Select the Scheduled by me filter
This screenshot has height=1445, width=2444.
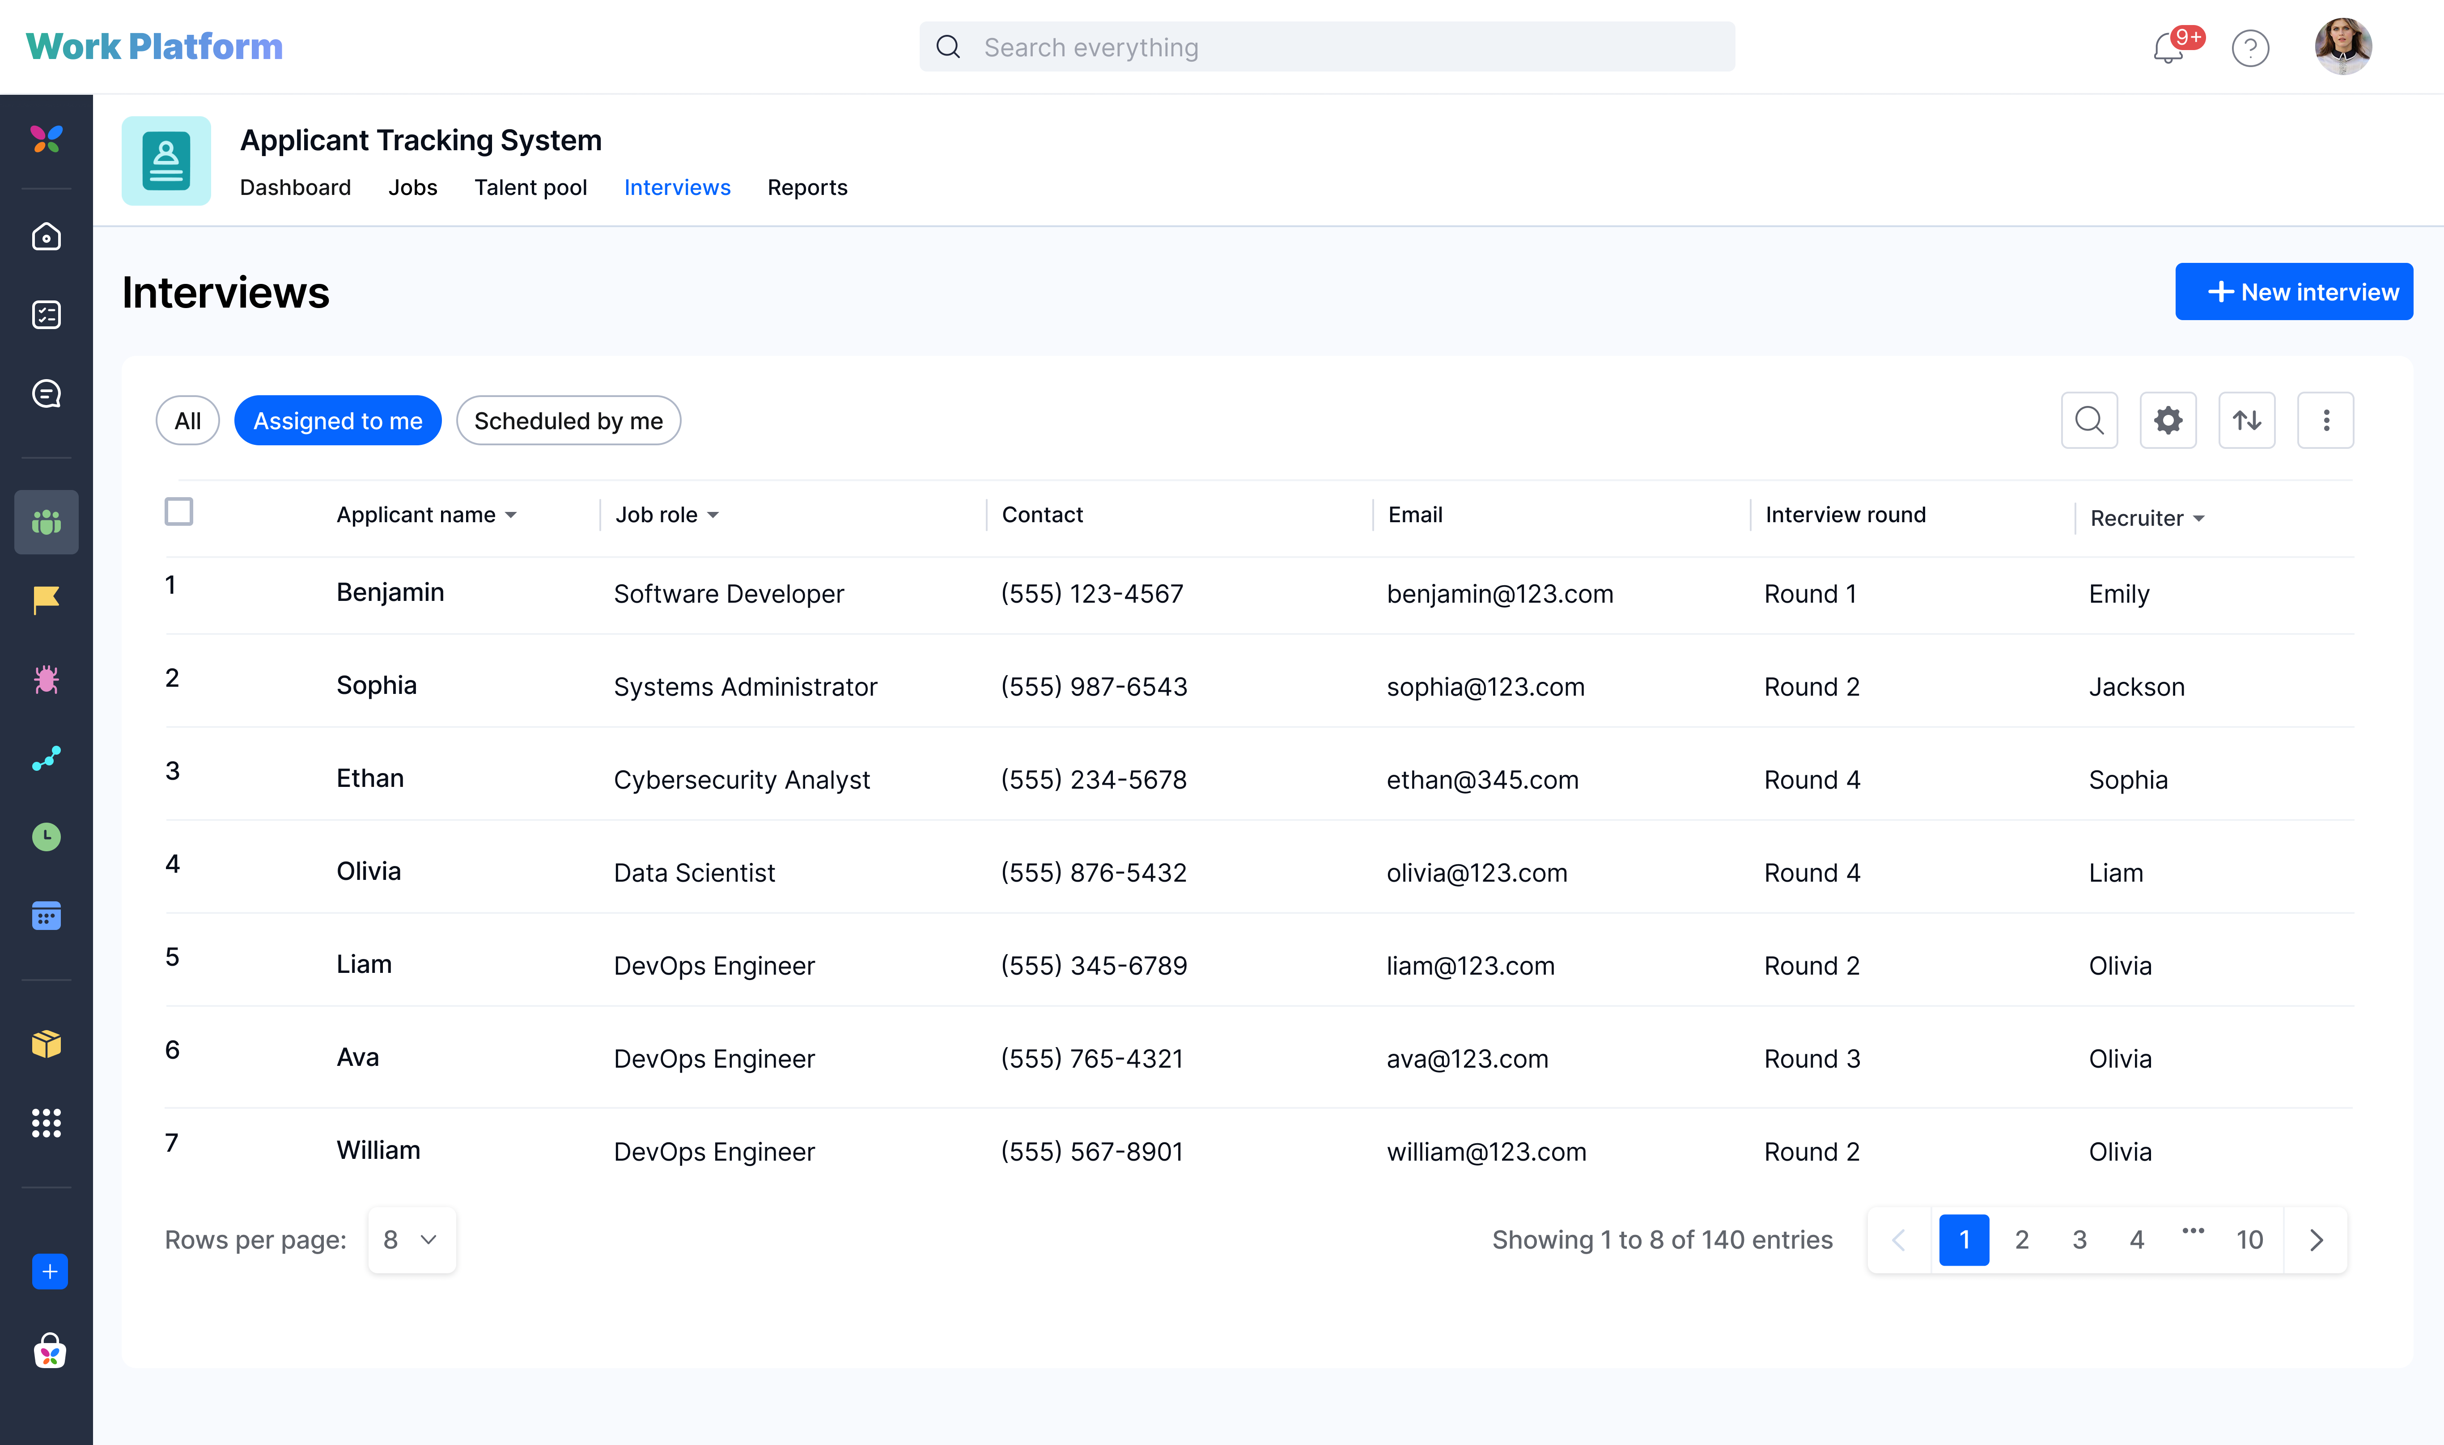pyautogui.click(x=569, y=421)
